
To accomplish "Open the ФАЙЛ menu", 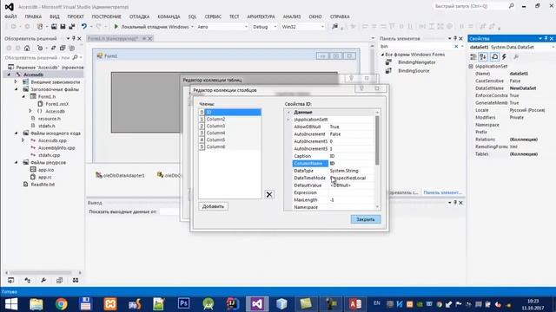I will tap(10, 16).
